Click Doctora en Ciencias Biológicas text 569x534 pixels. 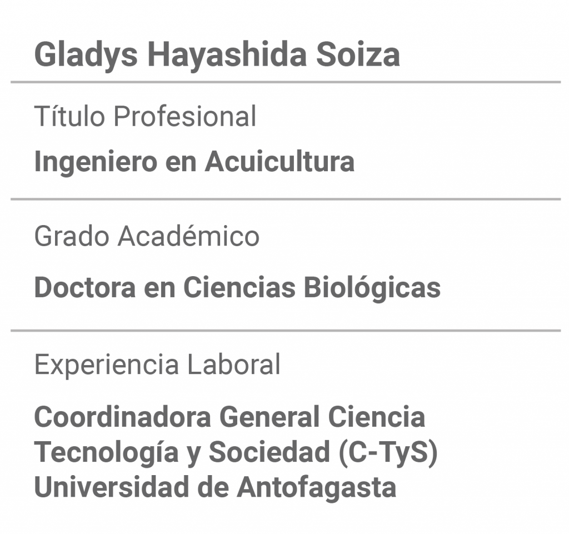(x=237, y=288)
